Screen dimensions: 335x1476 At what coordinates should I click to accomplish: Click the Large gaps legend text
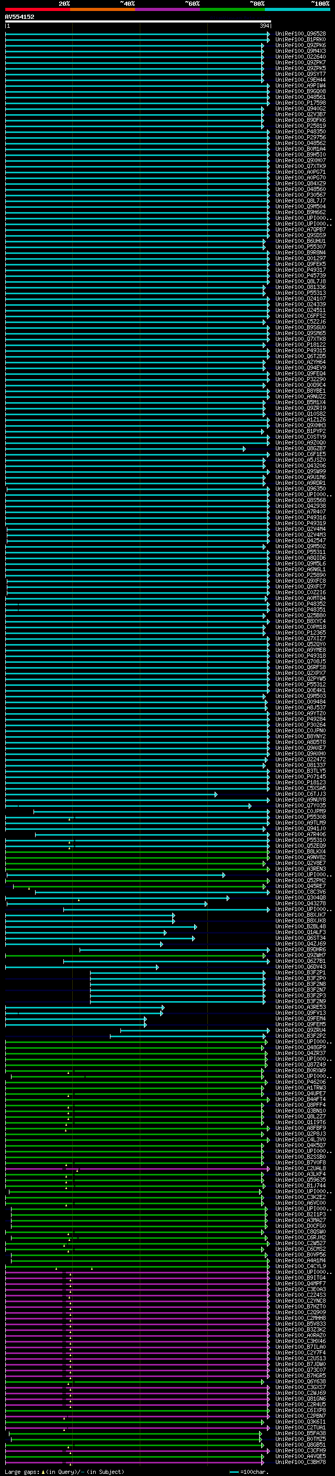point(64,1472)
